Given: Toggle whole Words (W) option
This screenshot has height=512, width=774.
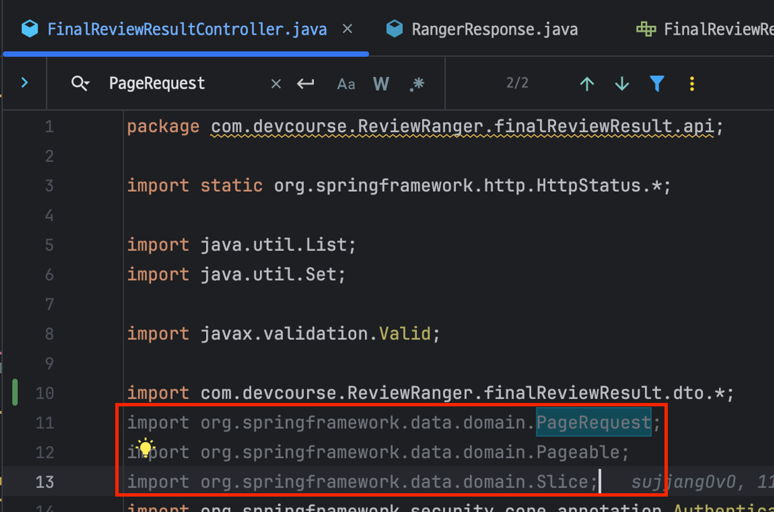Looking at the screenshot, I should click(x=381, y=84).
